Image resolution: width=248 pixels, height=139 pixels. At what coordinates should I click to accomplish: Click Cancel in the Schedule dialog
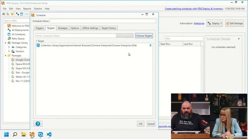(151, 124)
